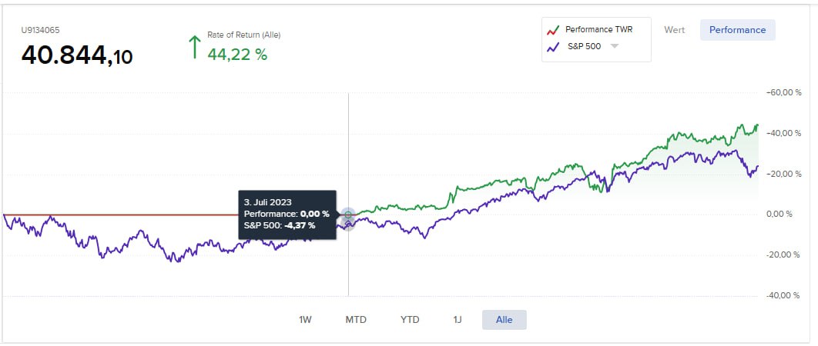Click the purple S&P 500 legend icon
This screenshot has width=818, height=346.
(552, 46)
